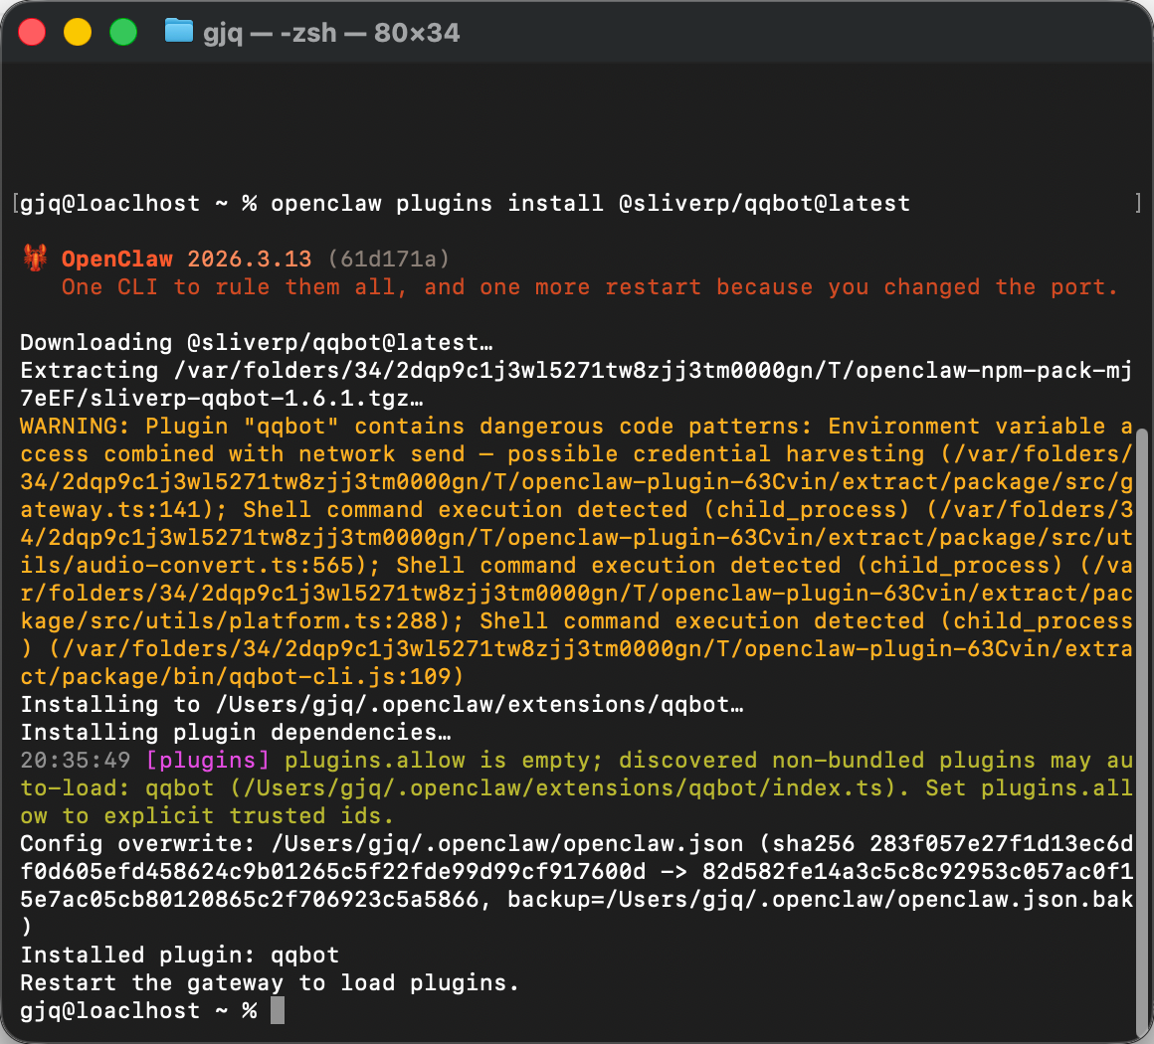Image resolution: width=1154 pixels, height=1044 pixels.
Task: Close the terminal with the red button
Action: (x=33, y=32)
